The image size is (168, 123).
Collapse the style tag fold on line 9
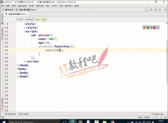[15, 24]
